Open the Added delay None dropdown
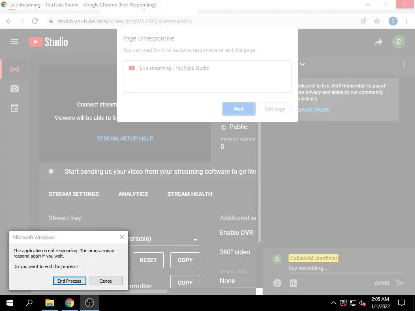The height and width of the screenshot is (311, 415). [x=237, y=281]
